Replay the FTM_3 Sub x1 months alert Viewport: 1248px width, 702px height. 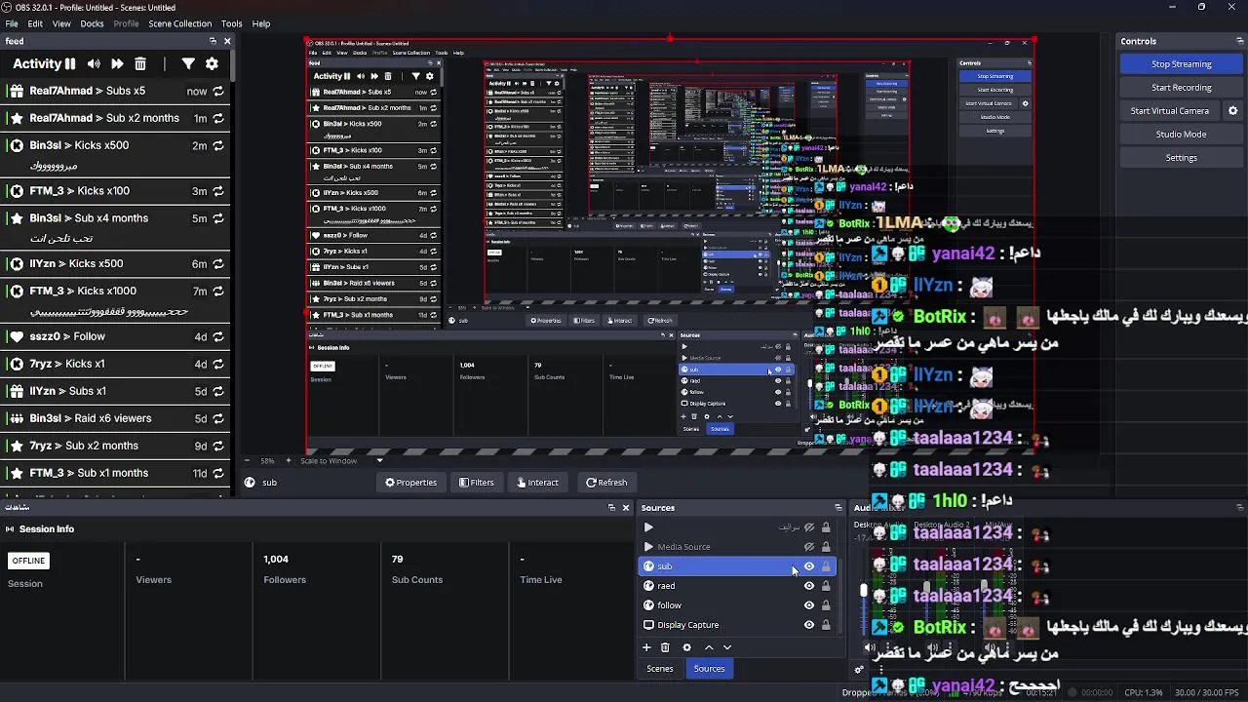(x=218, y=473)
